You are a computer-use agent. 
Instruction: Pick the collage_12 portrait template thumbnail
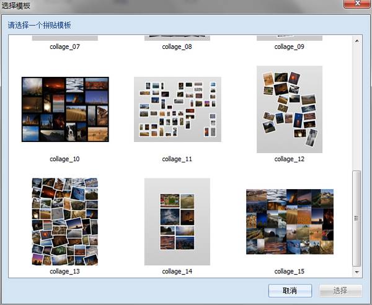pos(289,109)
